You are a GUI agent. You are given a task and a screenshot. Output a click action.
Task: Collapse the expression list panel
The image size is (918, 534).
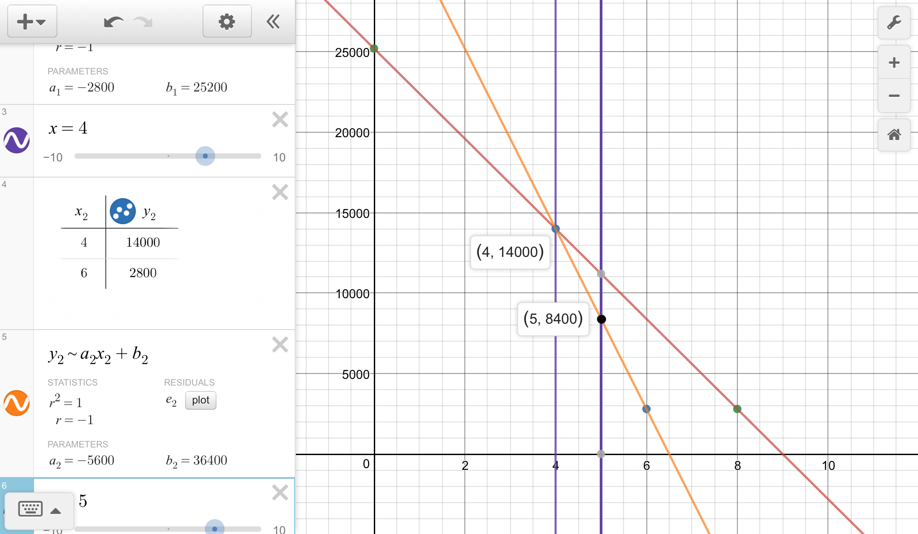[273, 22]
